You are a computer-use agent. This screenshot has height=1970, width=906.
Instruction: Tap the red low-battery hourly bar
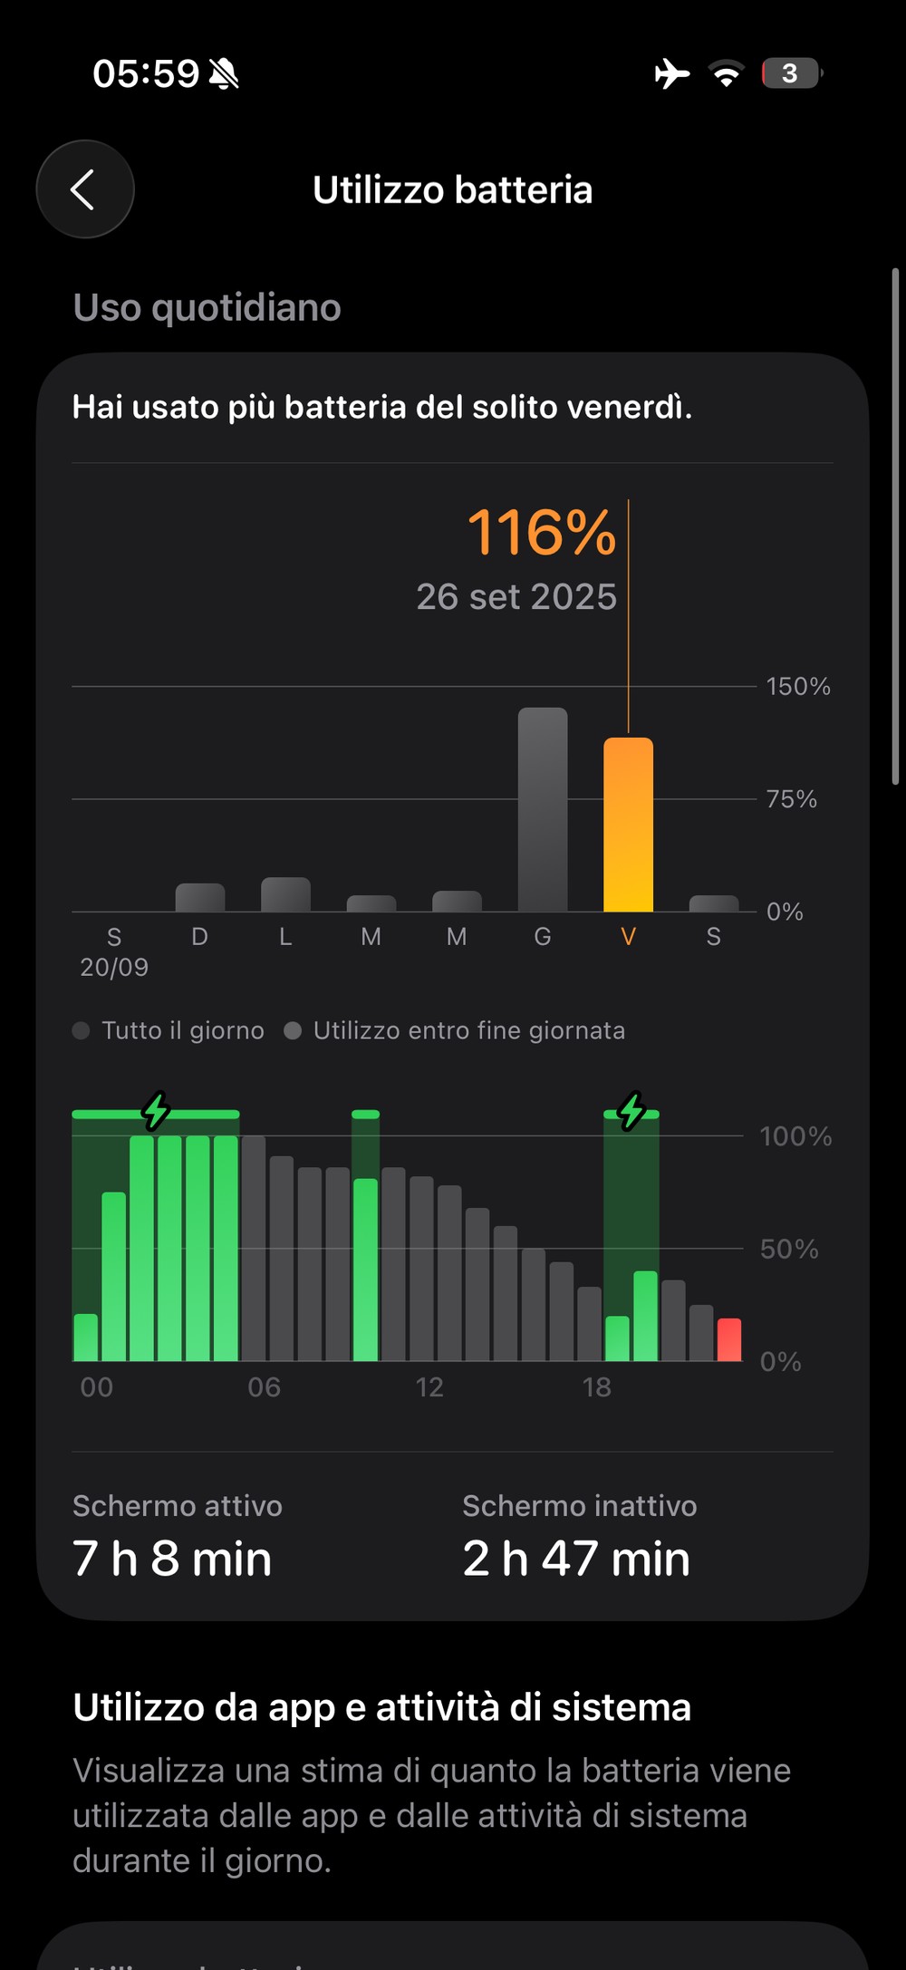tap(729, 1339)
